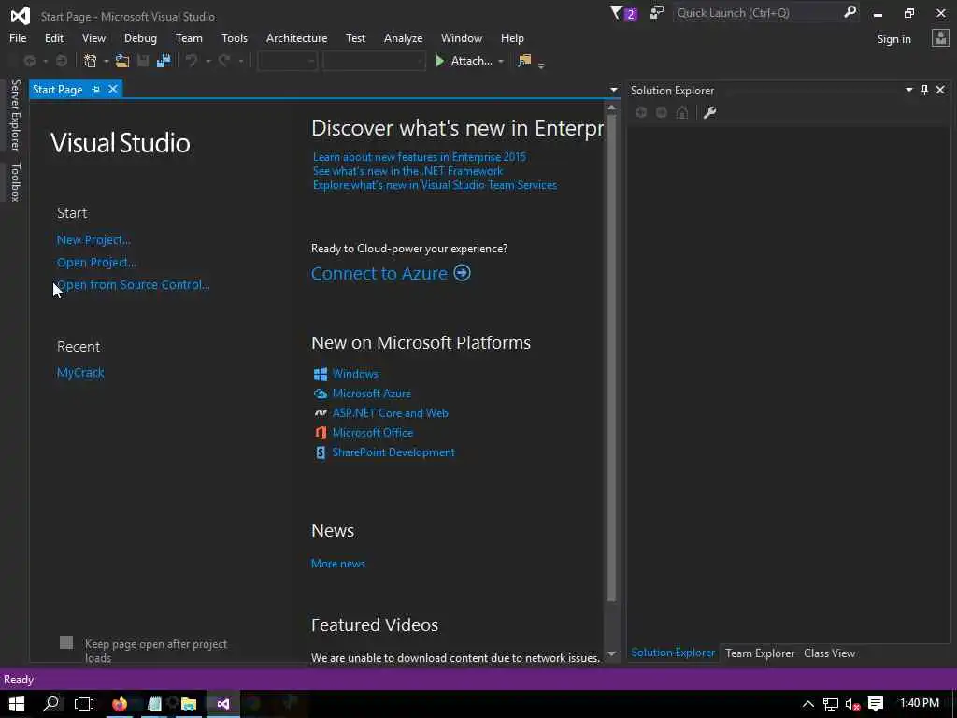Click the More news link
Image resolution: width=957 pixels, height=718 pixels.
click(x=338, y=564)
